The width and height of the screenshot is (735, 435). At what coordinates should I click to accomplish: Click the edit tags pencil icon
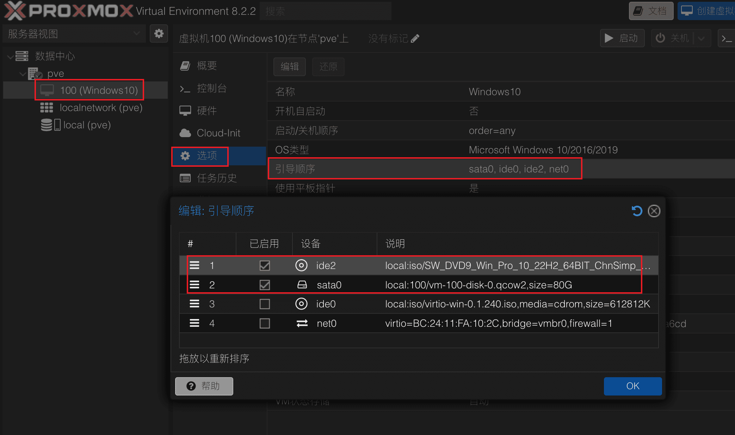click(415, 38)
